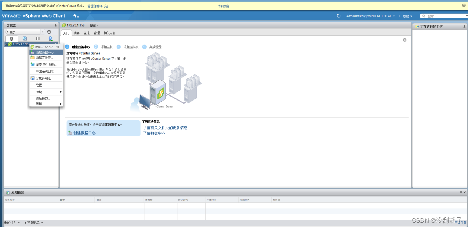Open 了解数据中心 link
This screenshot has height=227, width=468.
click(154, 133)
